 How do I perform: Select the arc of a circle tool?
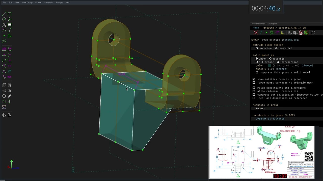coord(9,19)
